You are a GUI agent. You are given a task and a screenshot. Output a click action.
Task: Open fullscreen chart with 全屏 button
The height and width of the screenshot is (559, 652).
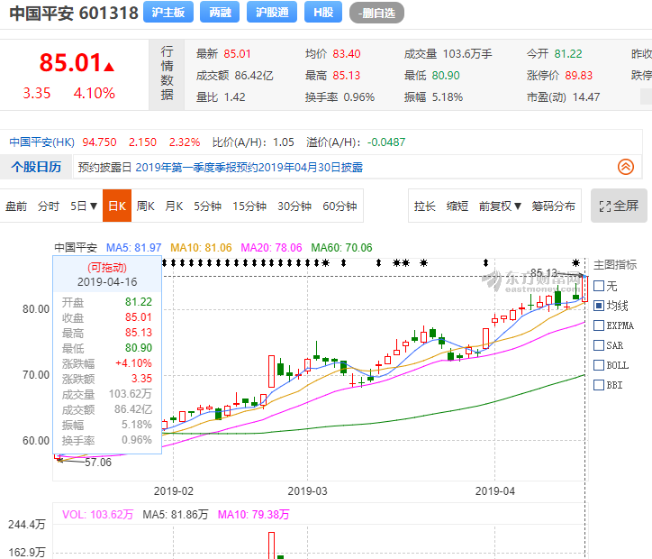(619, 206)
